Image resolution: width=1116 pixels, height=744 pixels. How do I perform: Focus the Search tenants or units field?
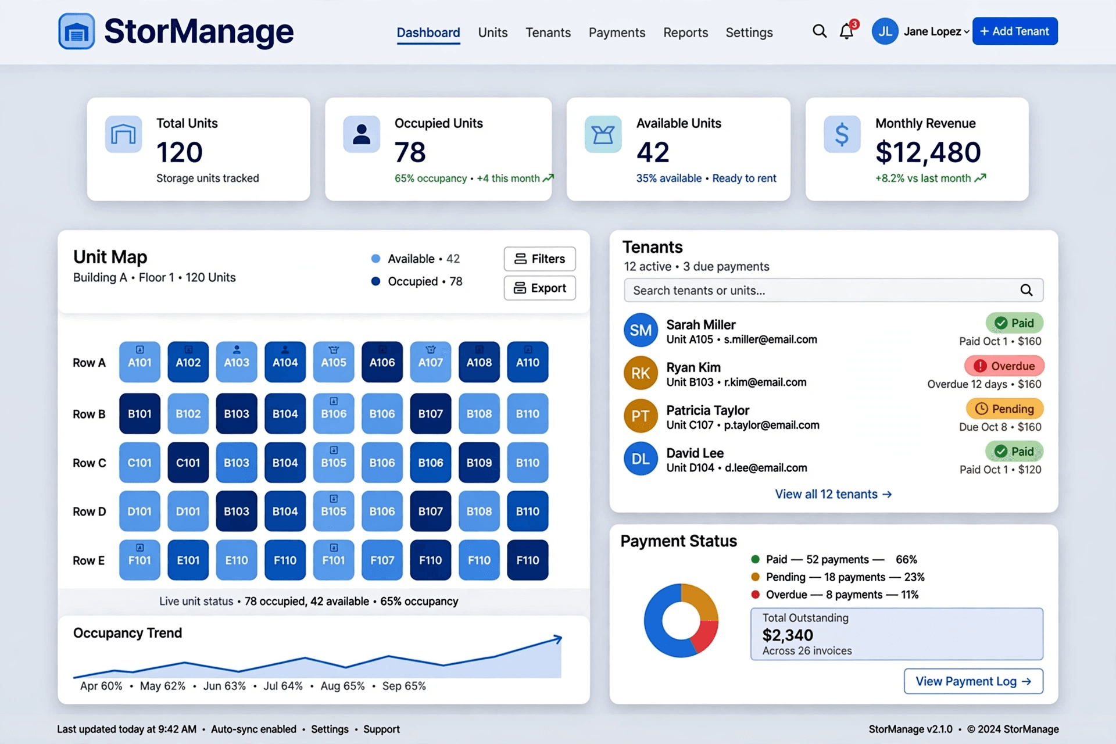tap(834, 290)
